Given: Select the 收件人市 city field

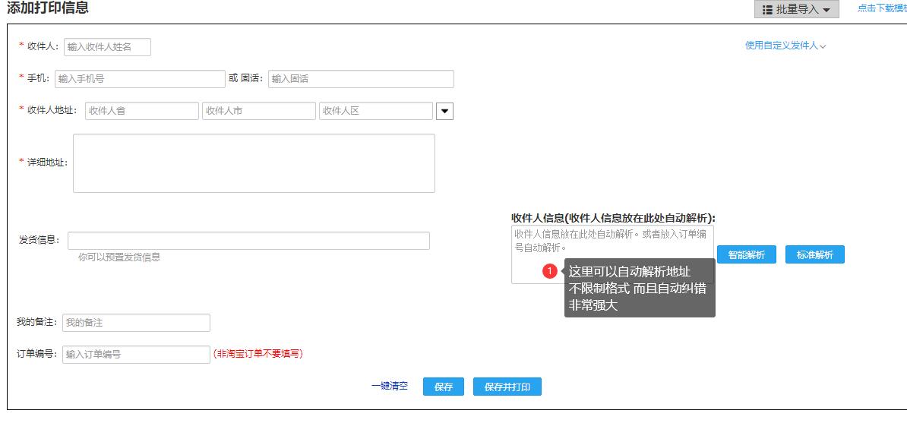Looking at the screenshot, I should click(259, 111).
